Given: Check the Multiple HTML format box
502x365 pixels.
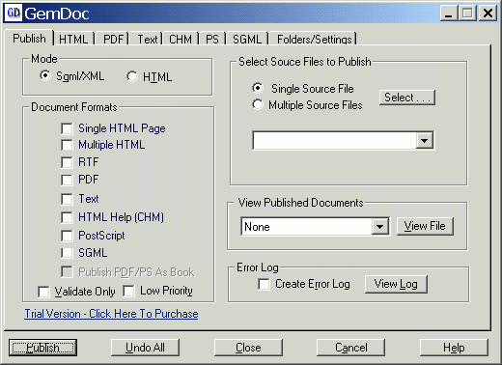Looking at the screenshot, I should tap(67, 145).
